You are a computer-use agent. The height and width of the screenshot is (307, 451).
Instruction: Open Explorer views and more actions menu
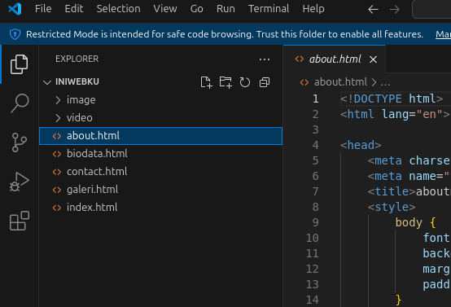pos(265,59)
